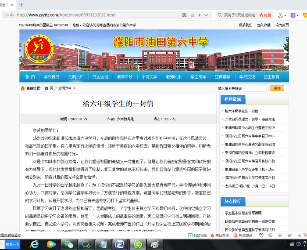Click the blue help question mark in tray

(x=298, y=244)
